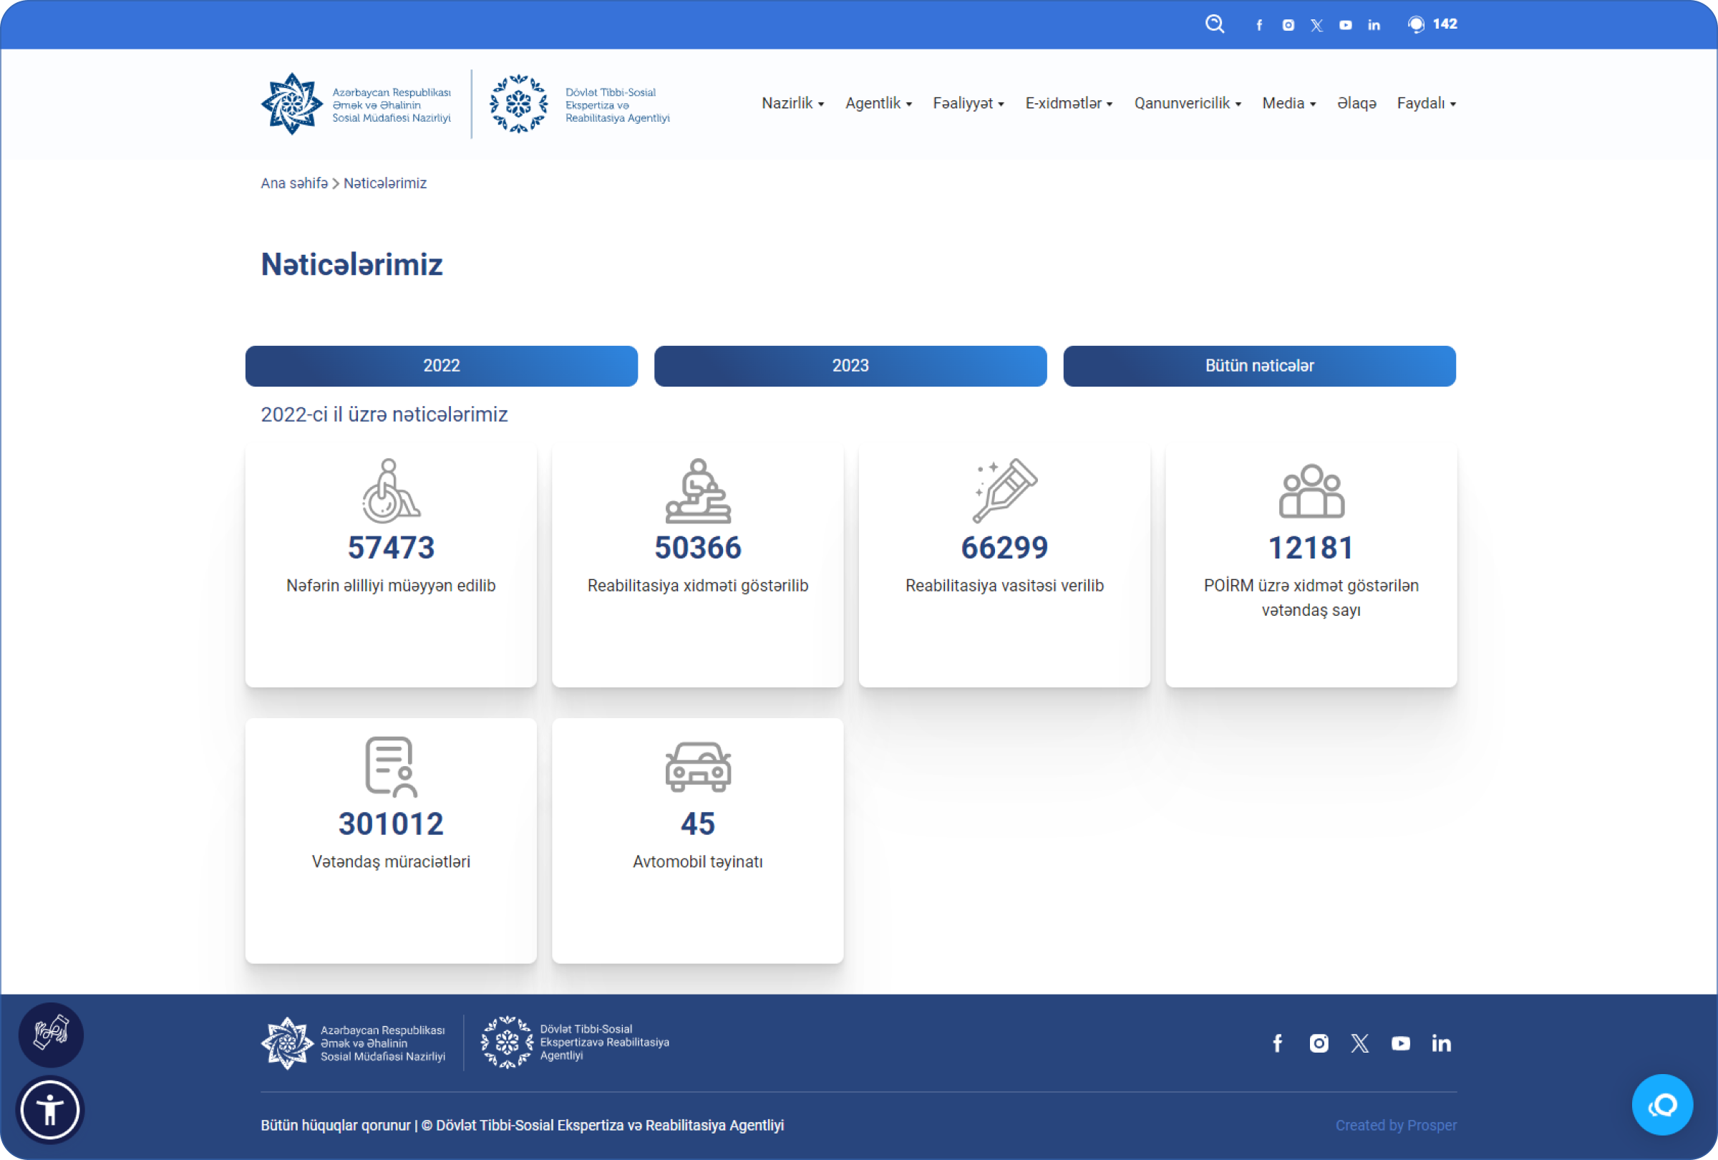Click the 142 call center hotline icon
This screenshot has height=1160, width=1718.
[x=1416, y=24]
